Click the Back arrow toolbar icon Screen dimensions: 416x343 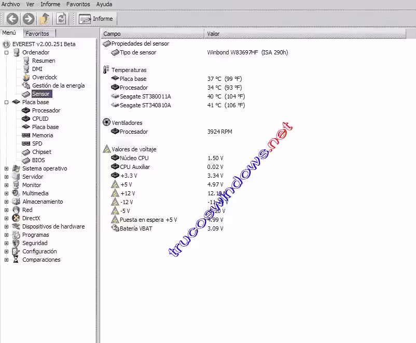click(12, 19)
